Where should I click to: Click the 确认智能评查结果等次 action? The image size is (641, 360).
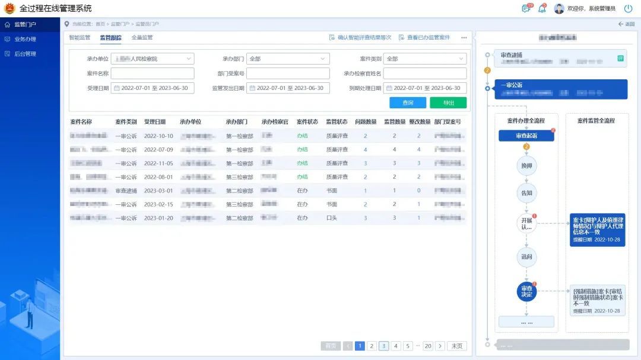(360, 37)
